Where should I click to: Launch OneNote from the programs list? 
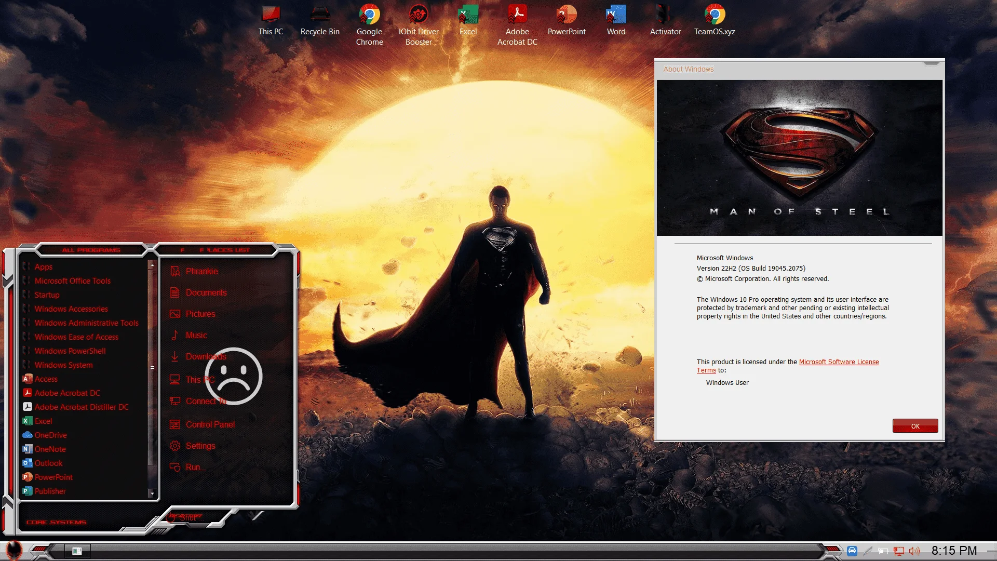[44, 449]
